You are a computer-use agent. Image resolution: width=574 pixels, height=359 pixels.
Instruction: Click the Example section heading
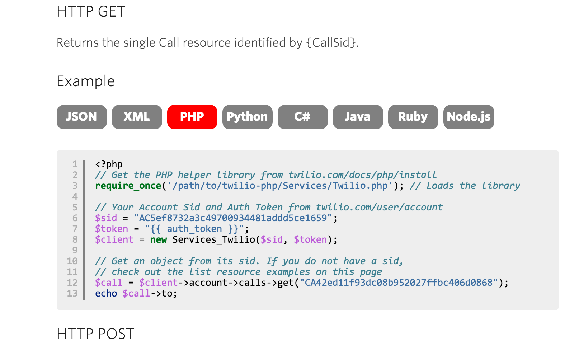(x=86, y=81)
